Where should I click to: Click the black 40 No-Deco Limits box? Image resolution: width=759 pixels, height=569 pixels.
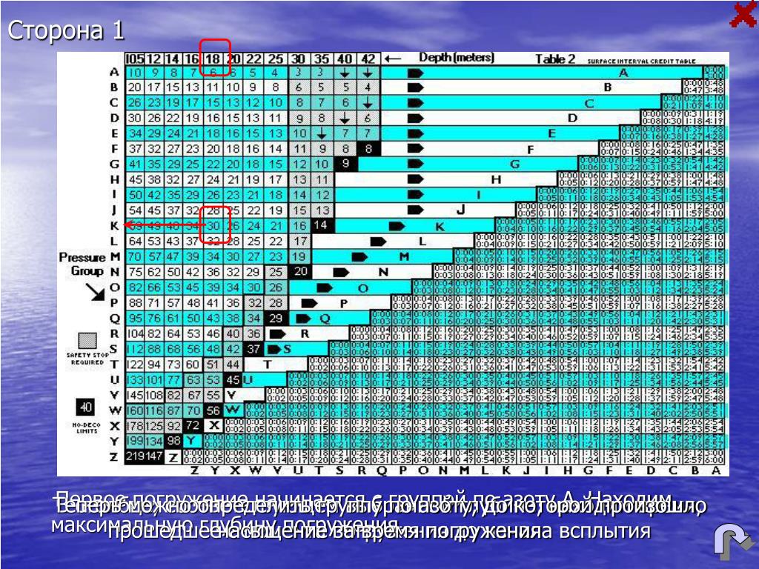pos(86,407)
